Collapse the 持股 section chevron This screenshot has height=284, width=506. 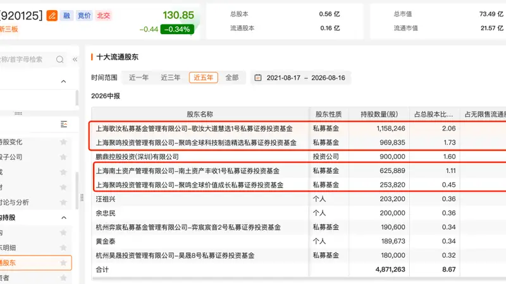64,218
